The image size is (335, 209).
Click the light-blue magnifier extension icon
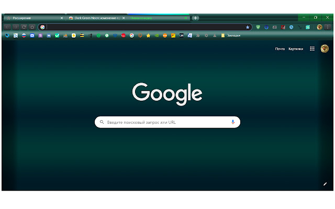[x=291, y=27]
